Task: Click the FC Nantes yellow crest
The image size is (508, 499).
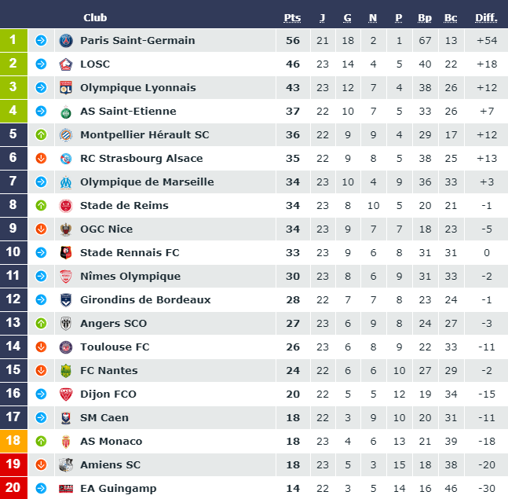Action: [x=66, y=371]
